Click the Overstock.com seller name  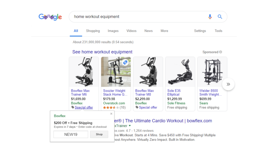tap(114, 103)
